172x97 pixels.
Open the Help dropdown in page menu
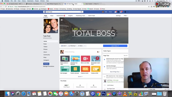tap(126, 16)
